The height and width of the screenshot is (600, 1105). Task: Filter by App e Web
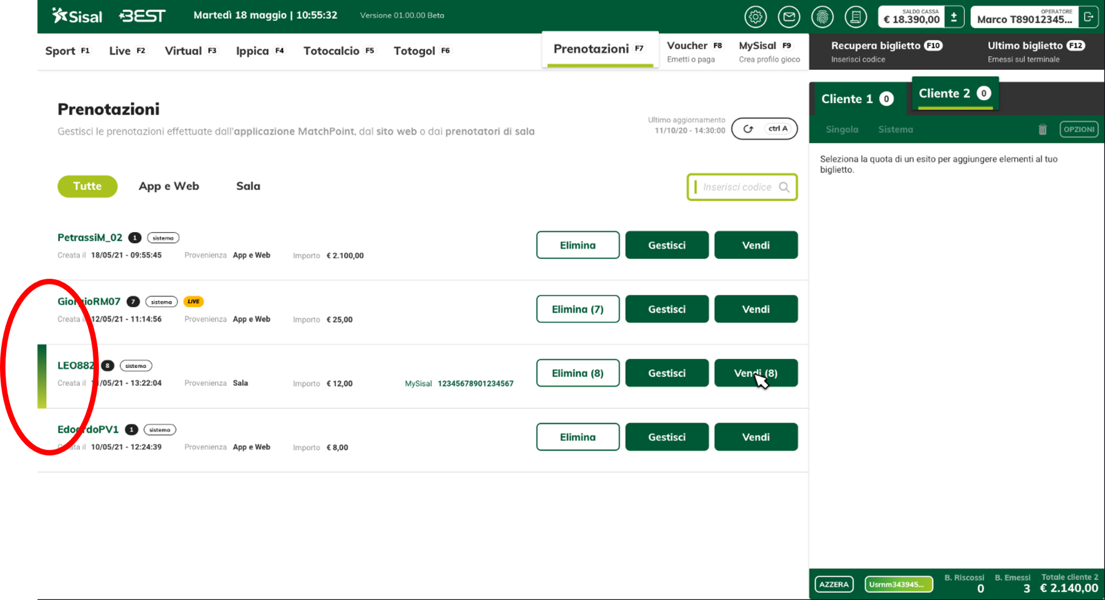tap(169, 186)
